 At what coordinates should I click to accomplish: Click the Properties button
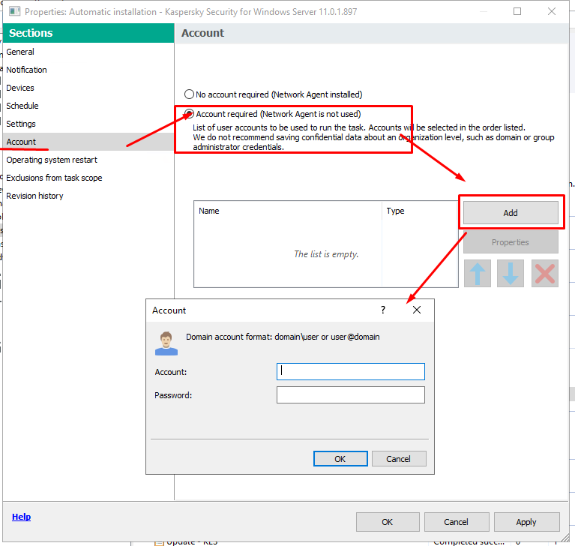pyautogui.click(x=511, y=242)
